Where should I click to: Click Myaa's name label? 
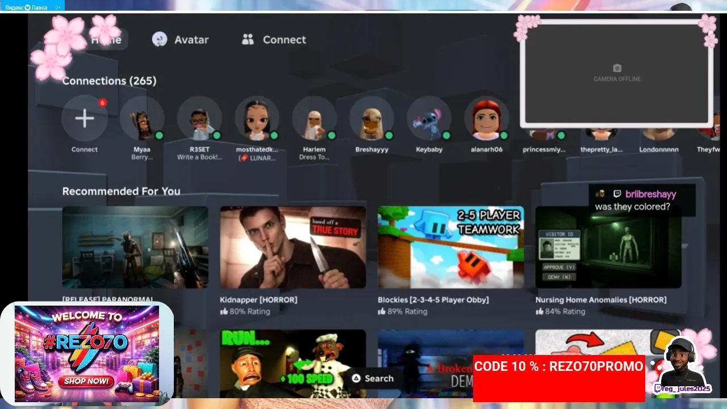point(142,149)
